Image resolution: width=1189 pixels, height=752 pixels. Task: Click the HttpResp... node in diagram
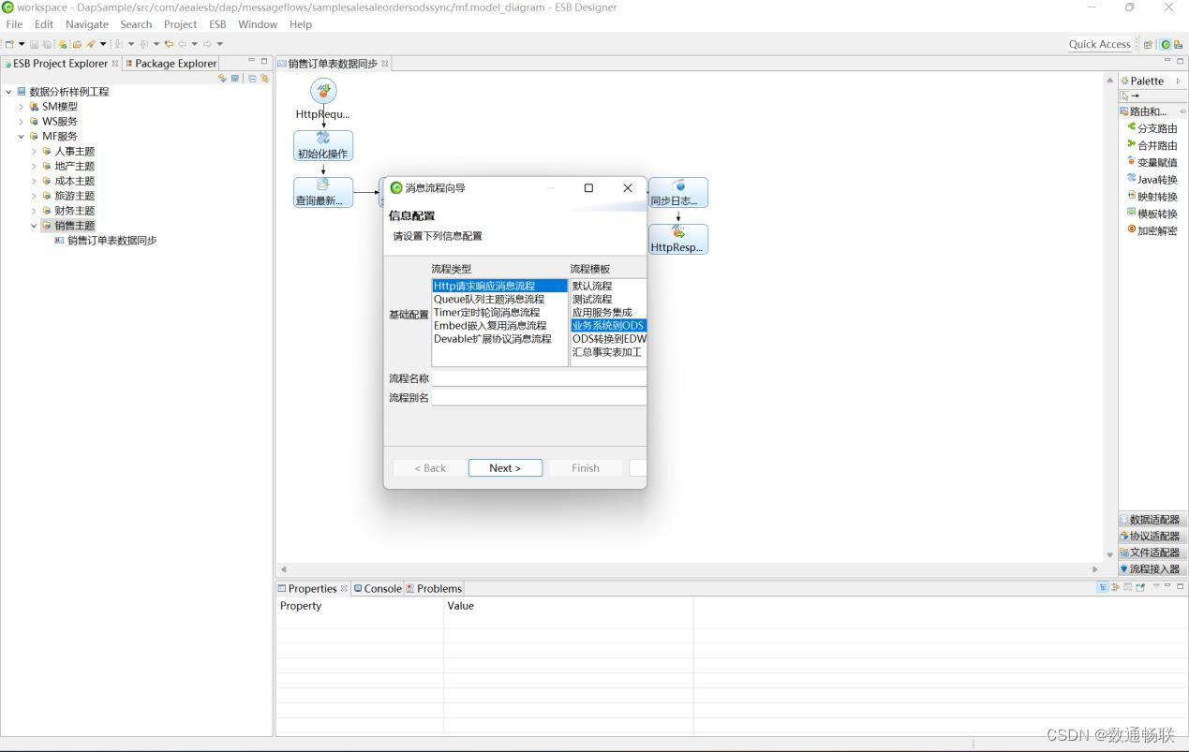(x=678, y=239)
